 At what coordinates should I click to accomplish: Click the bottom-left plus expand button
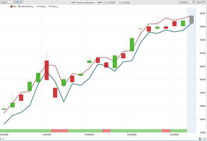coord(1,139)
